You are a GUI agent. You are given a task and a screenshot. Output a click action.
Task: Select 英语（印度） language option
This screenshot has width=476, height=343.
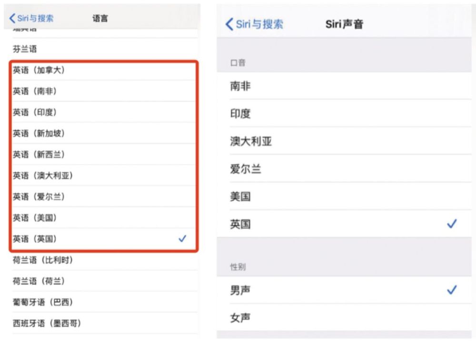coord(35,112)
